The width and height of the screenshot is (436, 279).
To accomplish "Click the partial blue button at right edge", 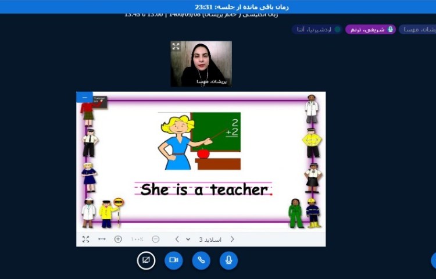I will click(x=433, y=260).
